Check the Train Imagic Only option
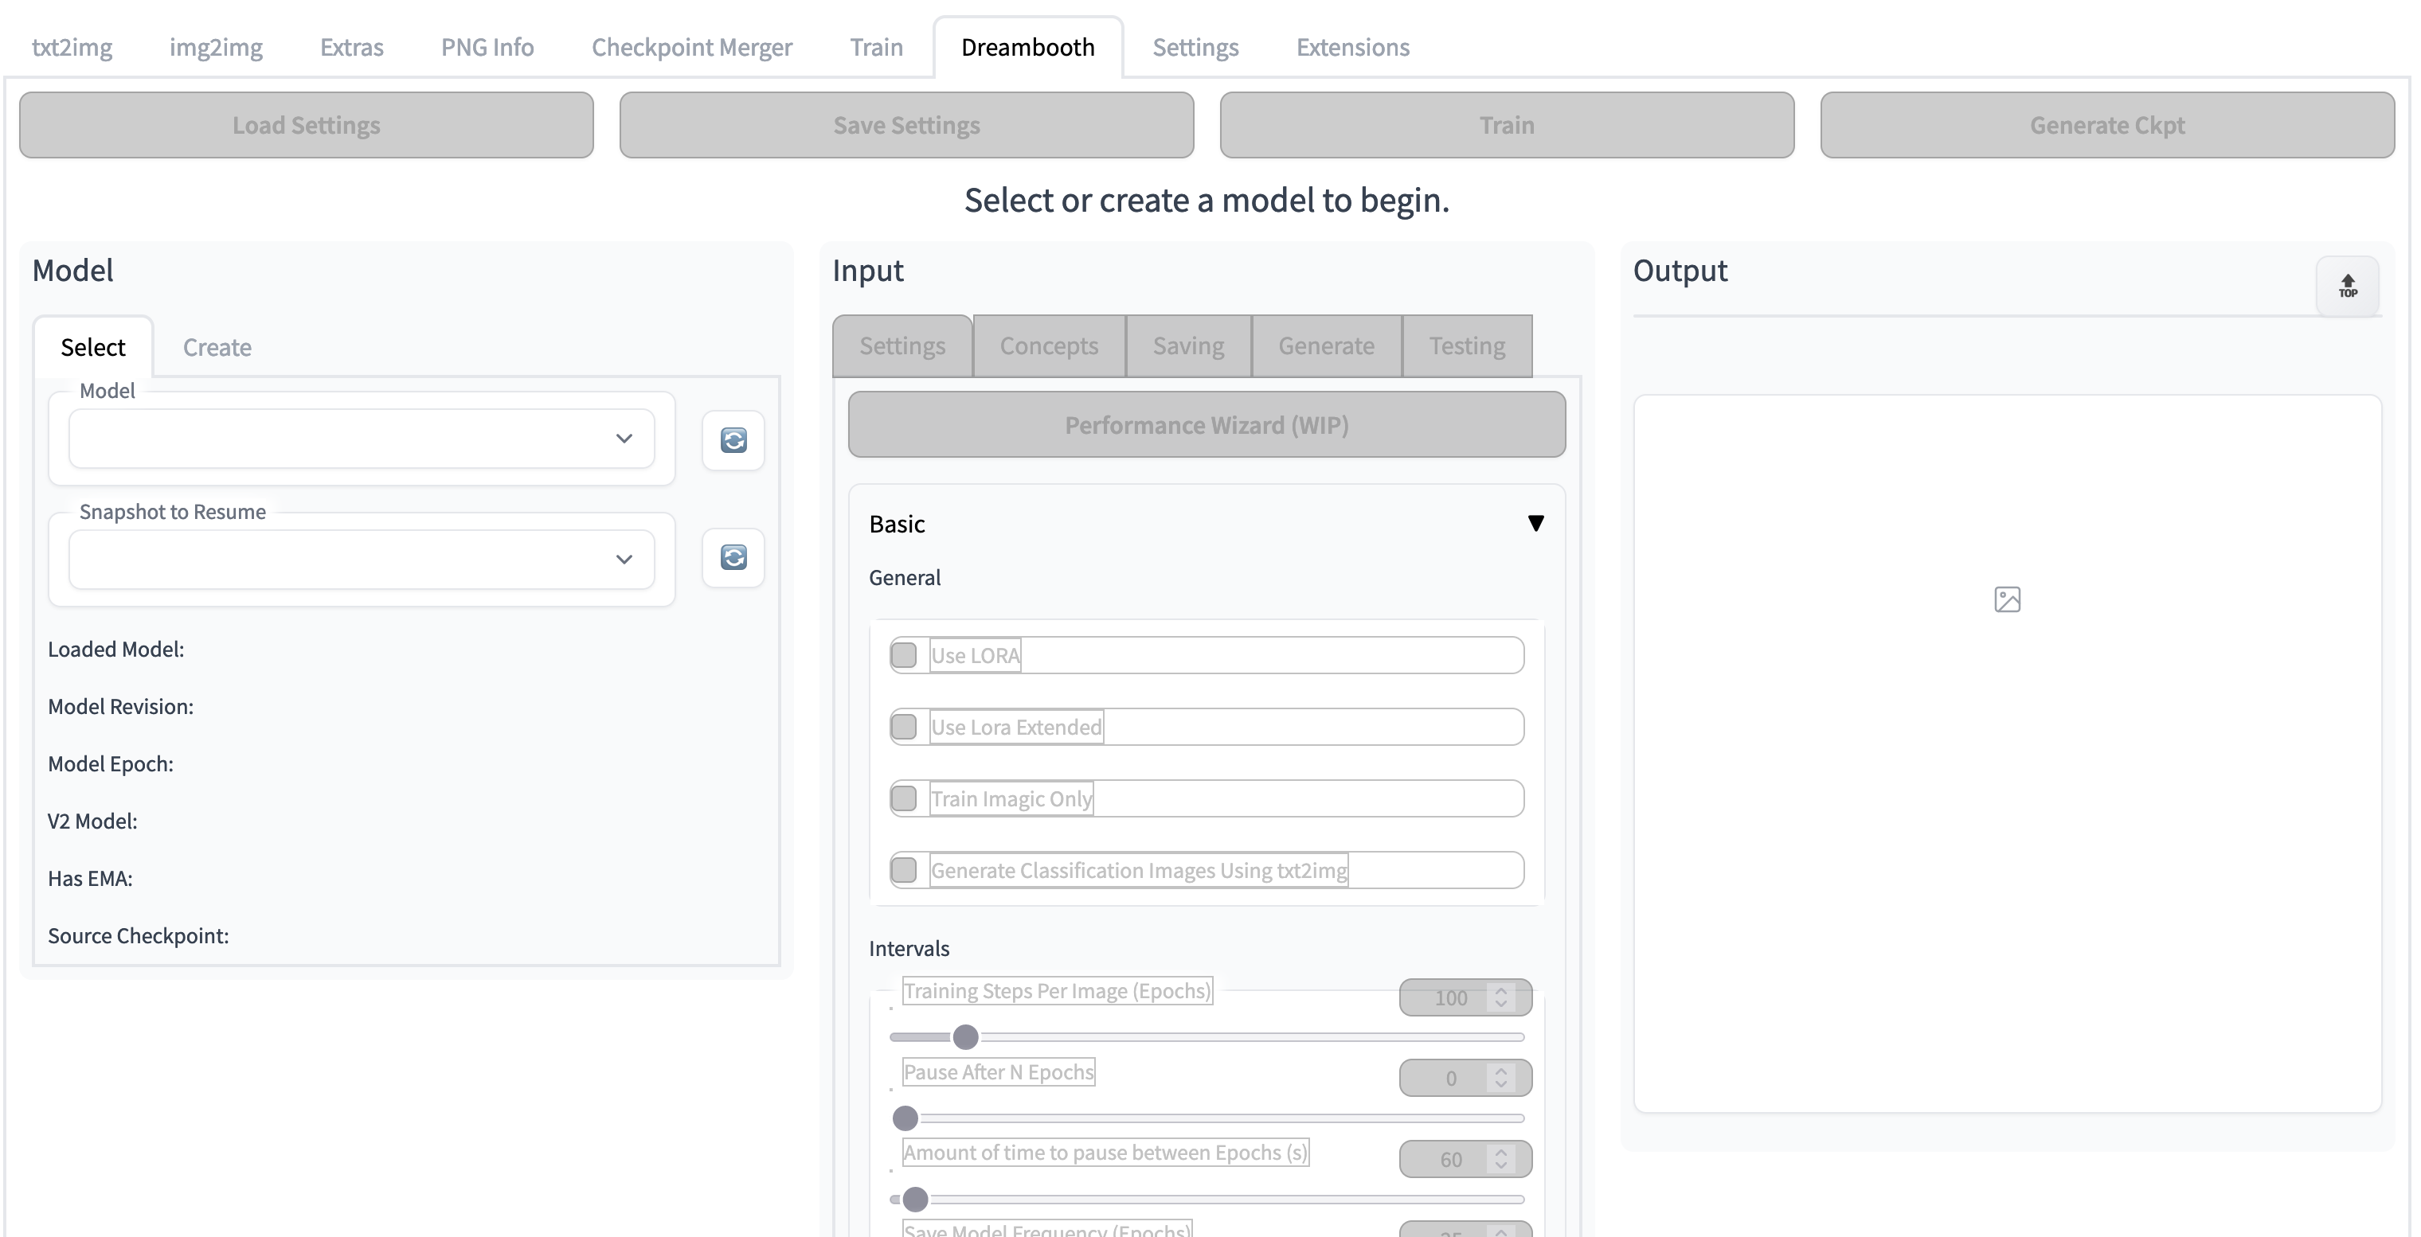This screenshot has width=2421, height=1237. 904,798
